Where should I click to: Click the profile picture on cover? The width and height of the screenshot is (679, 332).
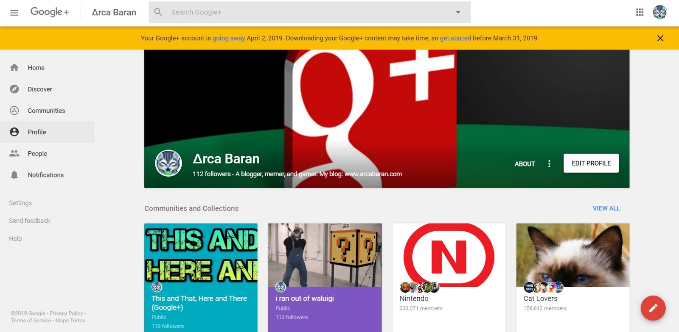[x=168, y=163]
